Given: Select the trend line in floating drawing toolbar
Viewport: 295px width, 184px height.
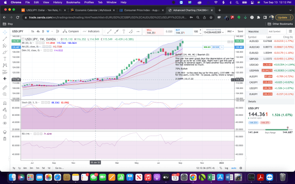Looking at the screenshot, I should (x=110, y=32).
